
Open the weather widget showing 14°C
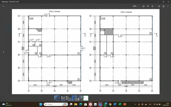coord(7,104)
